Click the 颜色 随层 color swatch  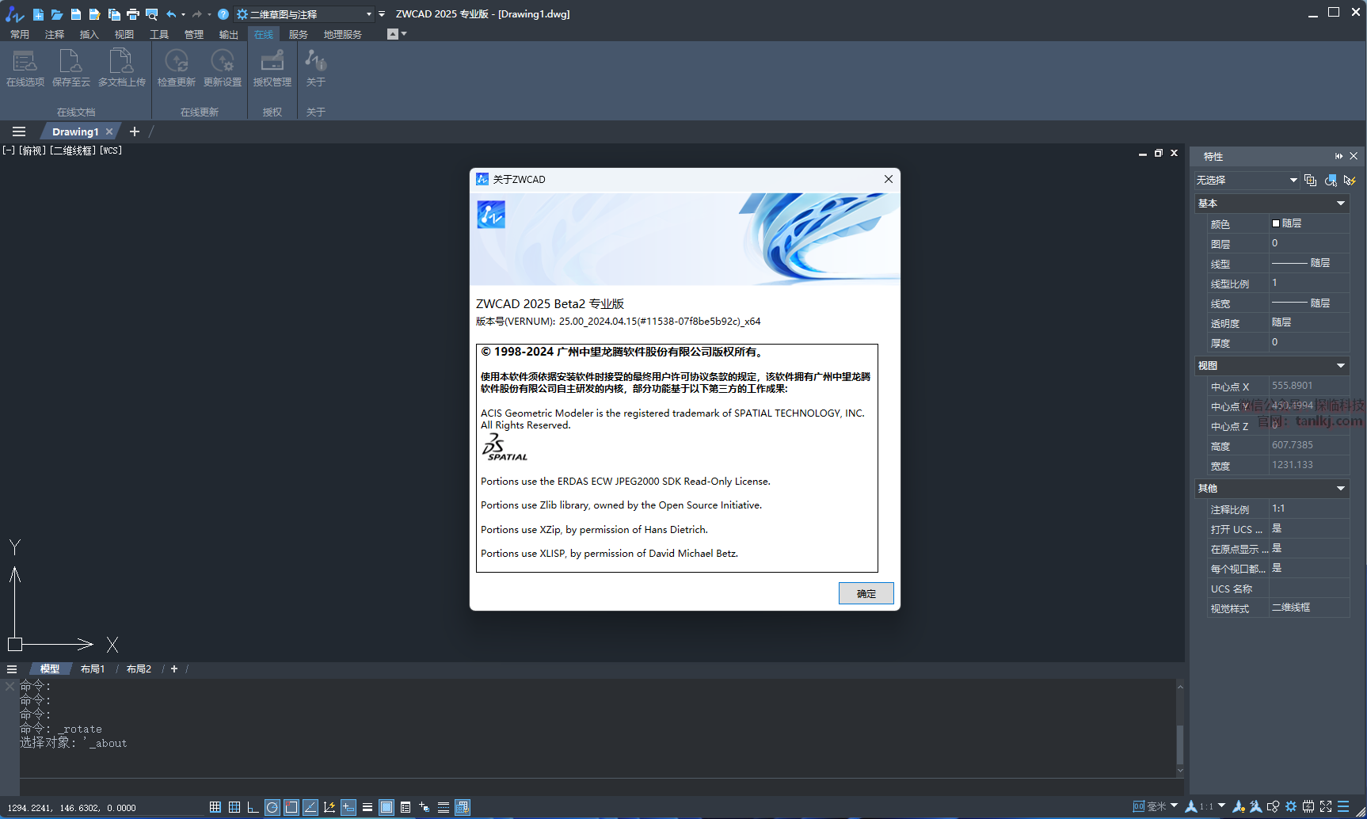[x=1276, y=223]
